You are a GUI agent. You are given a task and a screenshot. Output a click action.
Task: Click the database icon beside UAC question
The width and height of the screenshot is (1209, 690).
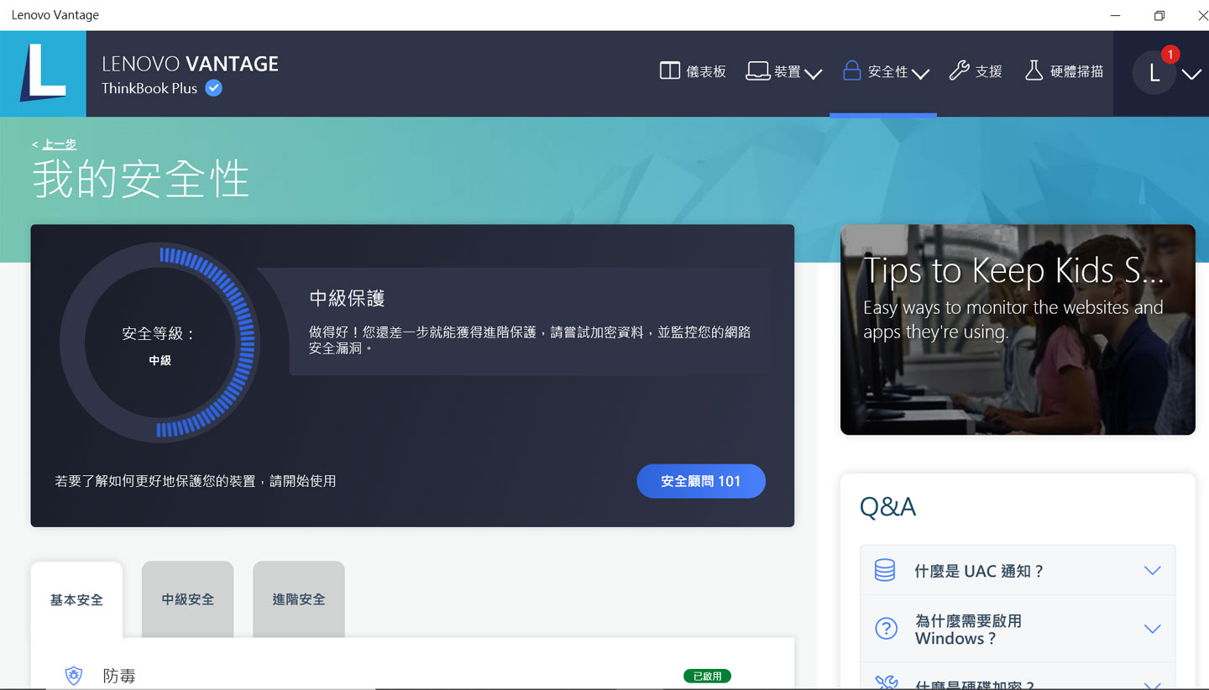885,571
